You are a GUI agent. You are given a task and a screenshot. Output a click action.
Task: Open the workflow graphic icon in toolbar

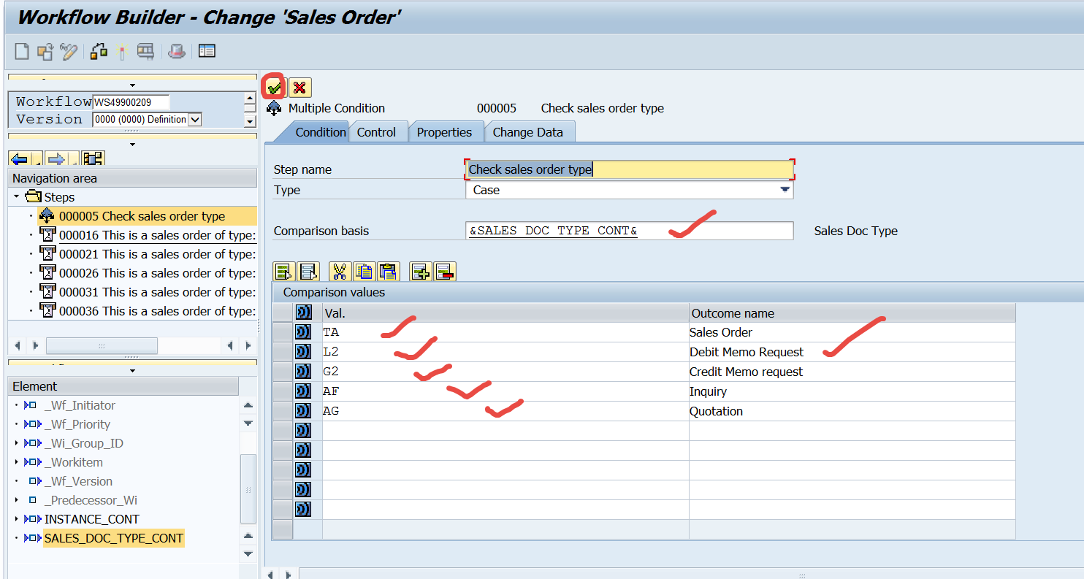(98, 51)
